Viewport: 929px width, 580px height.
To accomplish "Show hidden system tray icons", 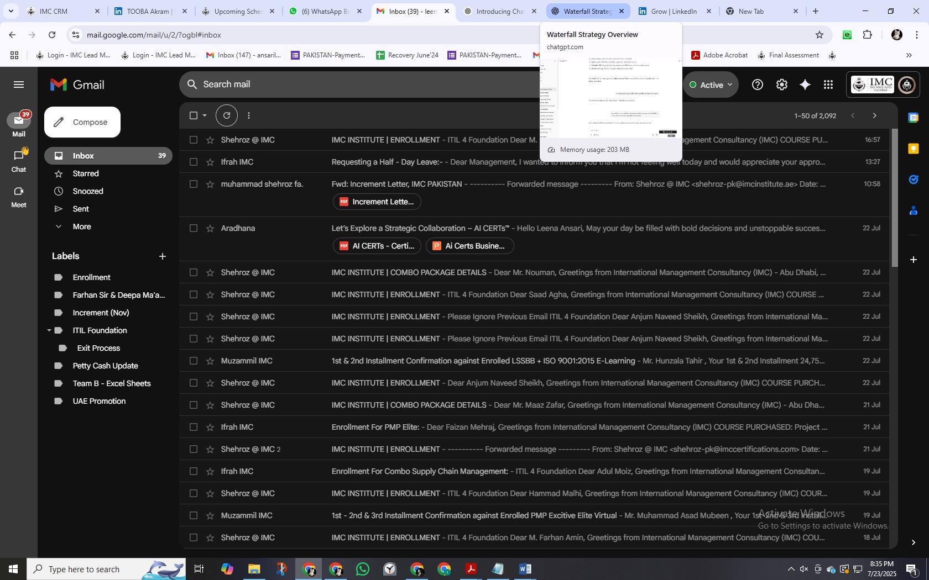I will [x=791, y=569].
